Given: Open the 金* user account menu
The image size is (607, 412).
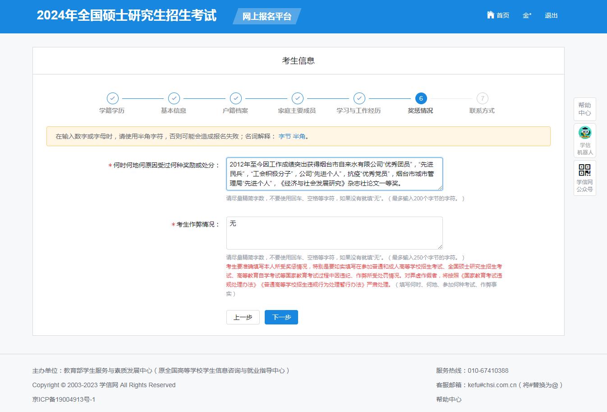Looking at the screenshot, I should click(x=527, y=15).
